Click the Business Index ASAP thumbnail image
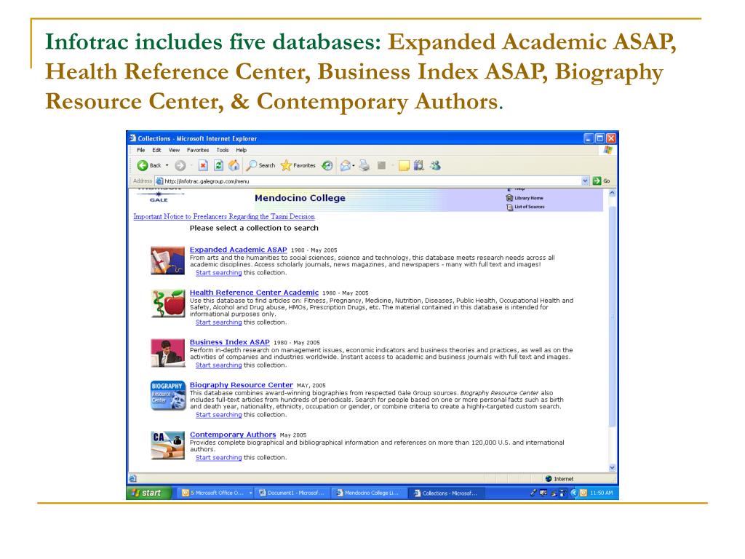The height and width of the screenshot is (559, 745). 168,353
